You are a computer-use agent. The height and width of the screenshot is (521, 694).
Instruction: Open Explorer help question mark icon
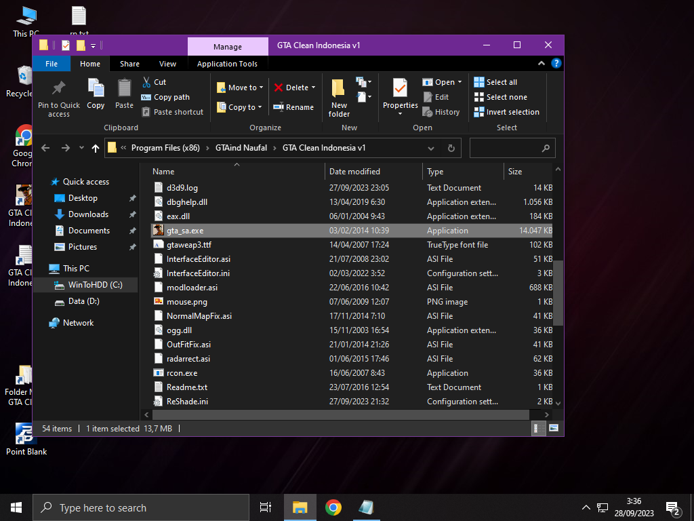pos(556,63)
